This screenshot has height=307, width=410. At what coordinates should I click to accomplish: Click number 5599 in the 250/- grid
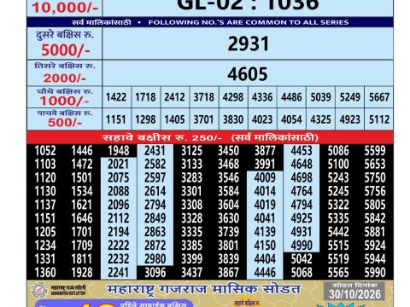tap(375, 151)
